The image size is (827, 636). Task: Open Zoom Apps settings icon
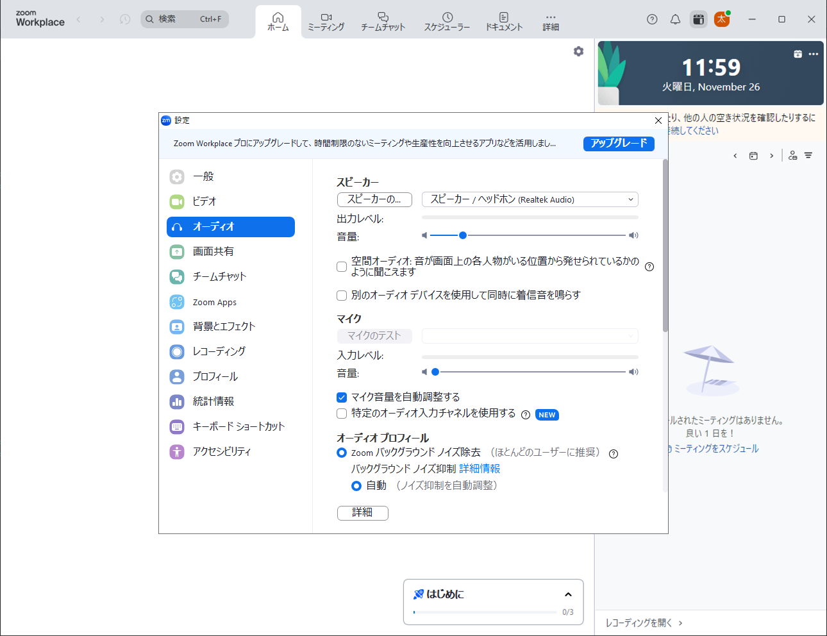point(177,302)
